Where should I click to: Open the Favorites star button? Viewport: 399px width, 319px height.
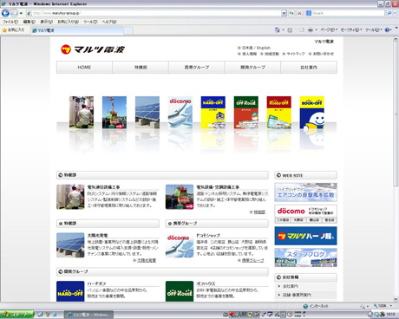coord(13,30)
